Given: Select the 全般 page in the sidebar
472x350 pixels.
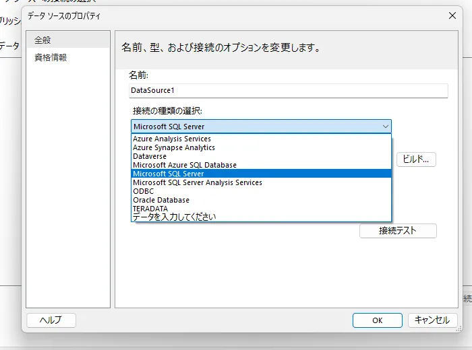Looking at the screenshot, I should point(68,40).
